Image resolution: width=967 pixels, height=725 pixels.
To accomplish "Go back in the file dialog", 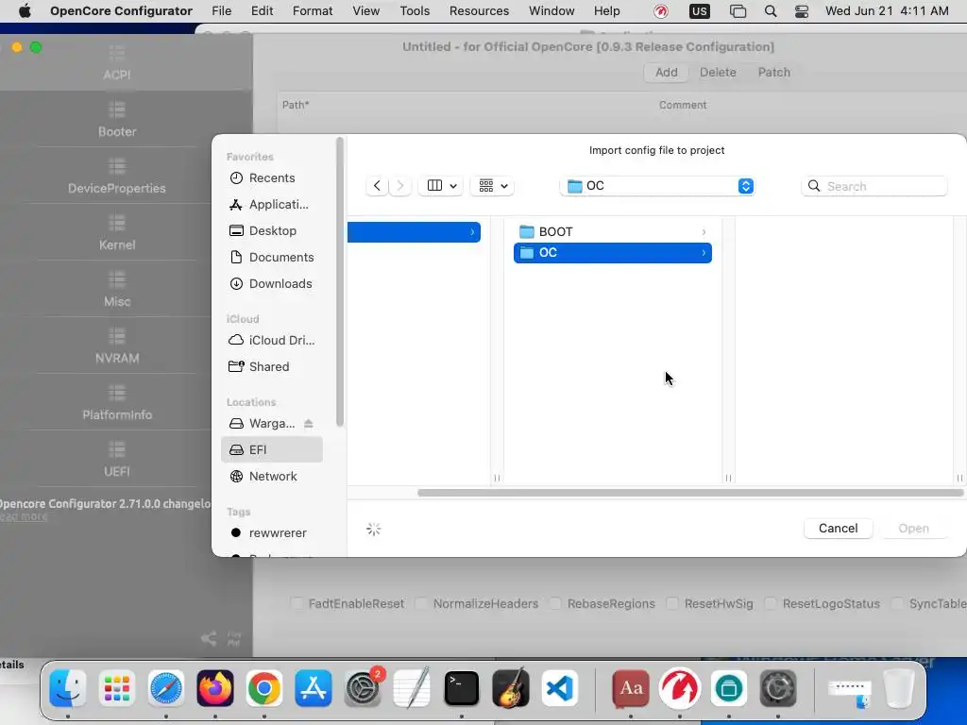I will pos(377,186).
